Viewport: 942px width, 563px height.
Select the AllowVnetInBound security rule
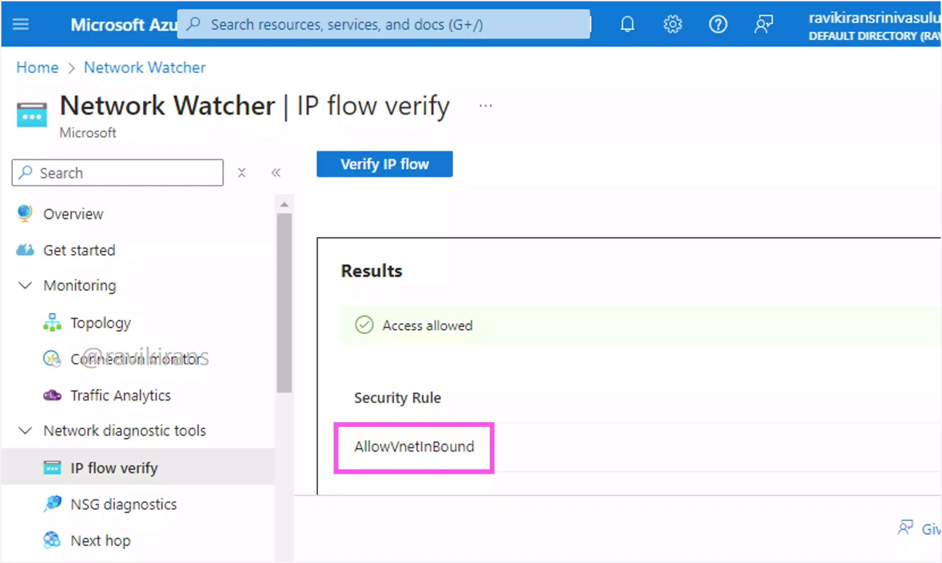[x=414, y=446]
